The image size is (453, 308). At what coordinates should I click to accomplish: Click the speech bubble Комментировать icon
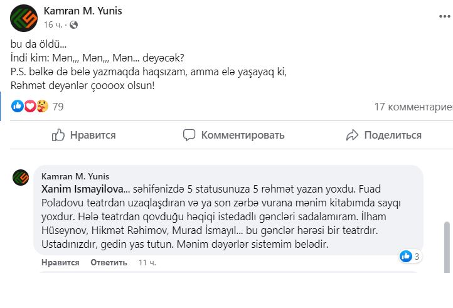coord(189,135)
